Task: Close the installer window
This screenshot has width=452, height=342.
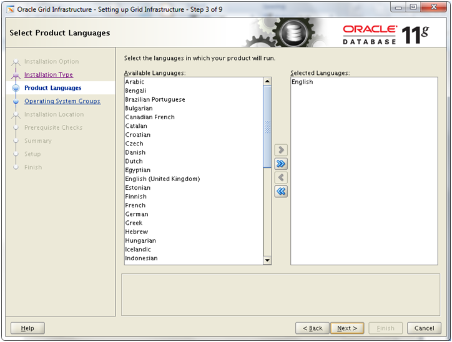Action: click(433, 7)
